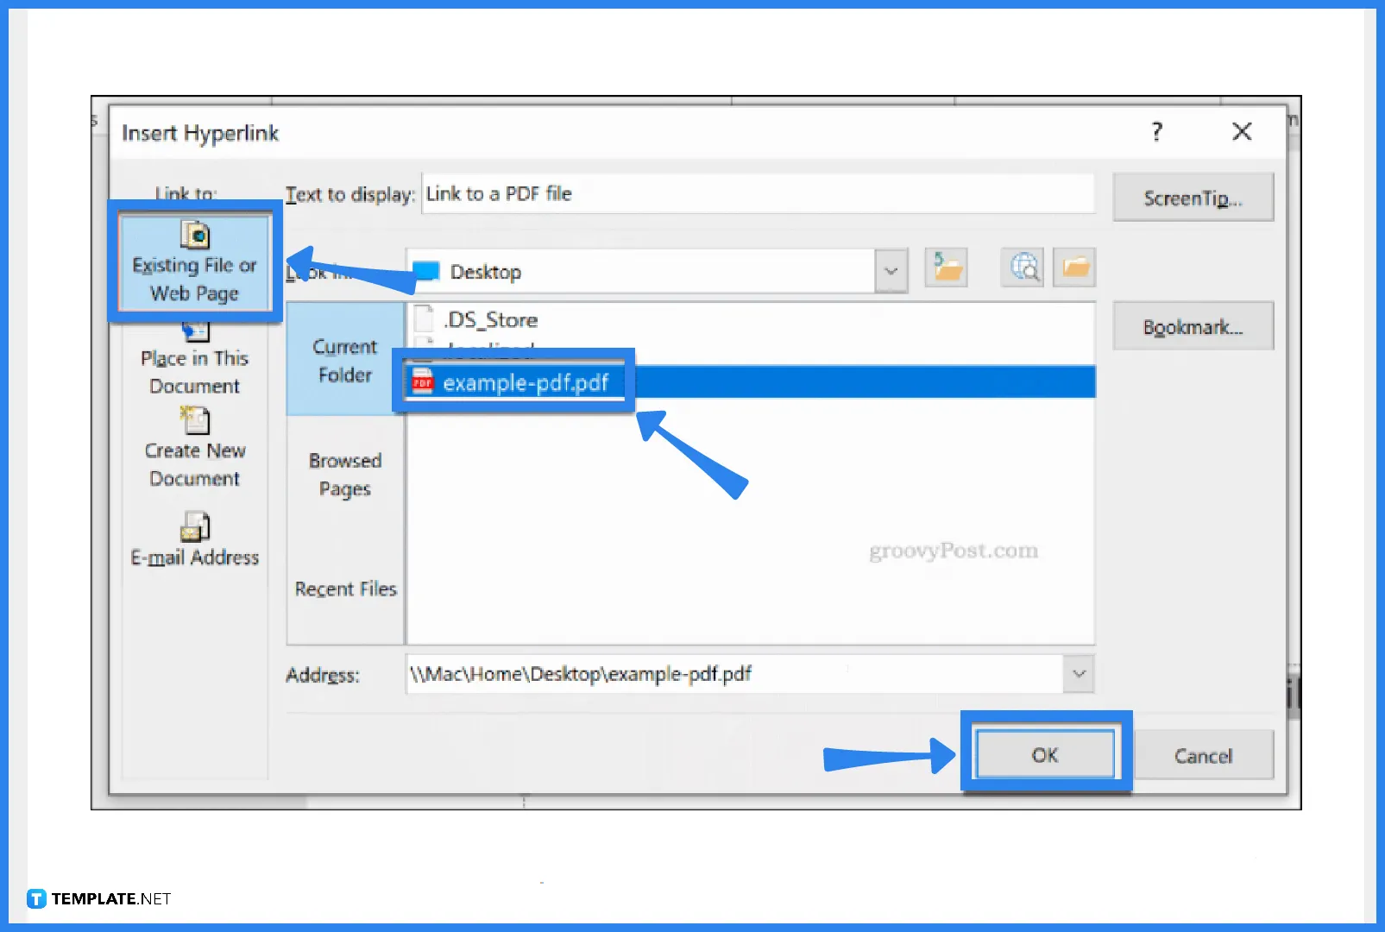The image size is (1385, 932).
Task: Confirm the hyperlink with OK
Action: click(1045, 753)
